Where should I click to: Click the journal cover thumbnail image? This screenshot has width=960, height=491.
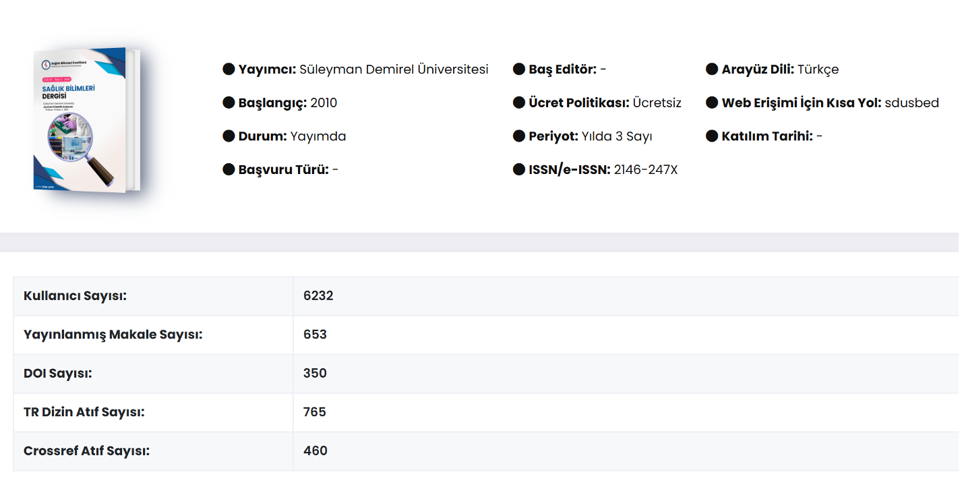[86, 120]
